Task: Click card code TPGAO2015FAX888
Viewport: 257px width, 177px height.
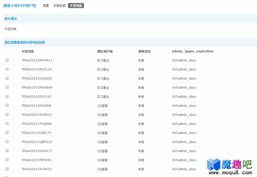Action: [36, 106]
